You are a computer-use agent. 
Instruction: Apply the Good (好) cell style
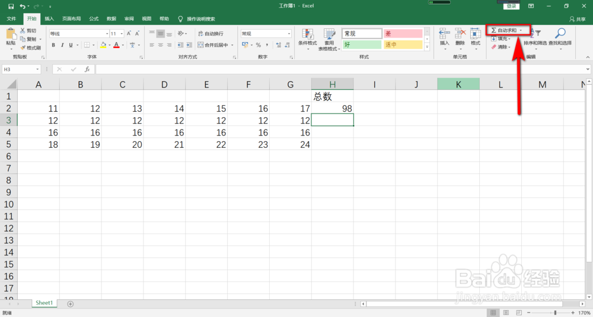[362, 44]
